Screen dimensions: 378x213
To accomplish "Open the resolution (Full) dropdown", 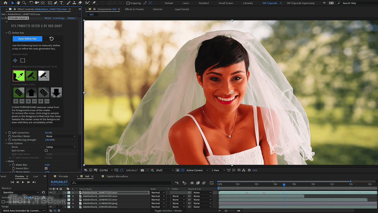I will 165,170.
